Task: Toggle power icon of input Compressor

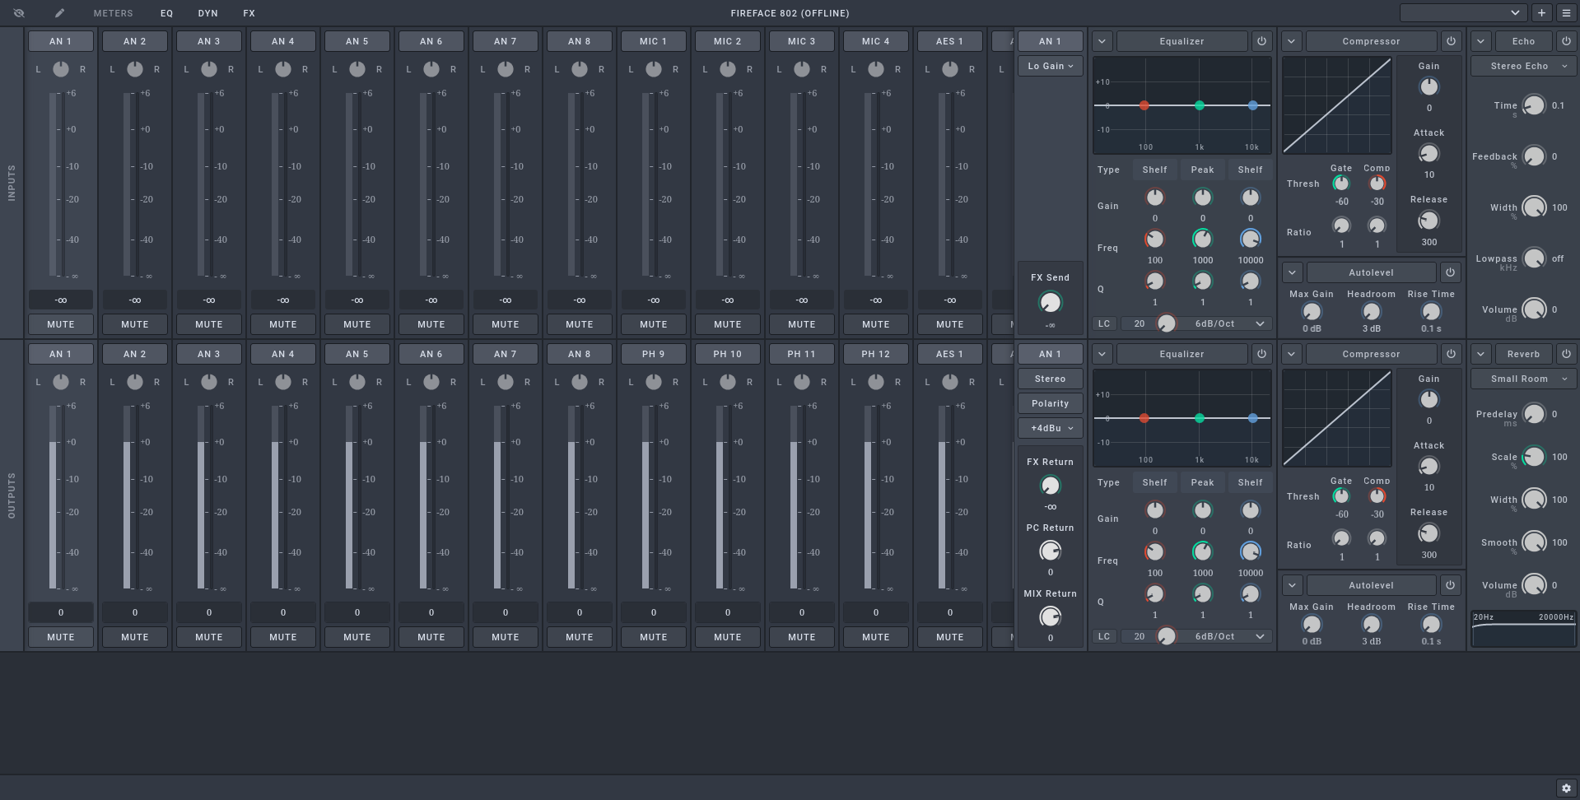Action: tap(1451, 41)
